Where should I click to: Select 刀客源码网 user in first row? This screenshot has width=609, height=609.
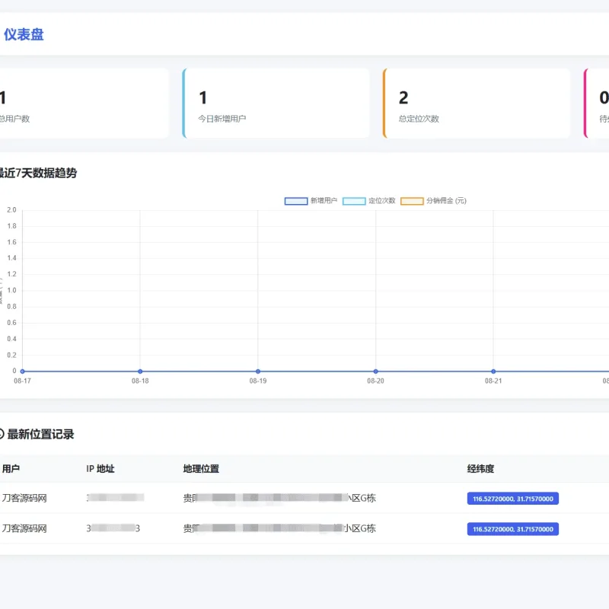click(x=24, y=498)
